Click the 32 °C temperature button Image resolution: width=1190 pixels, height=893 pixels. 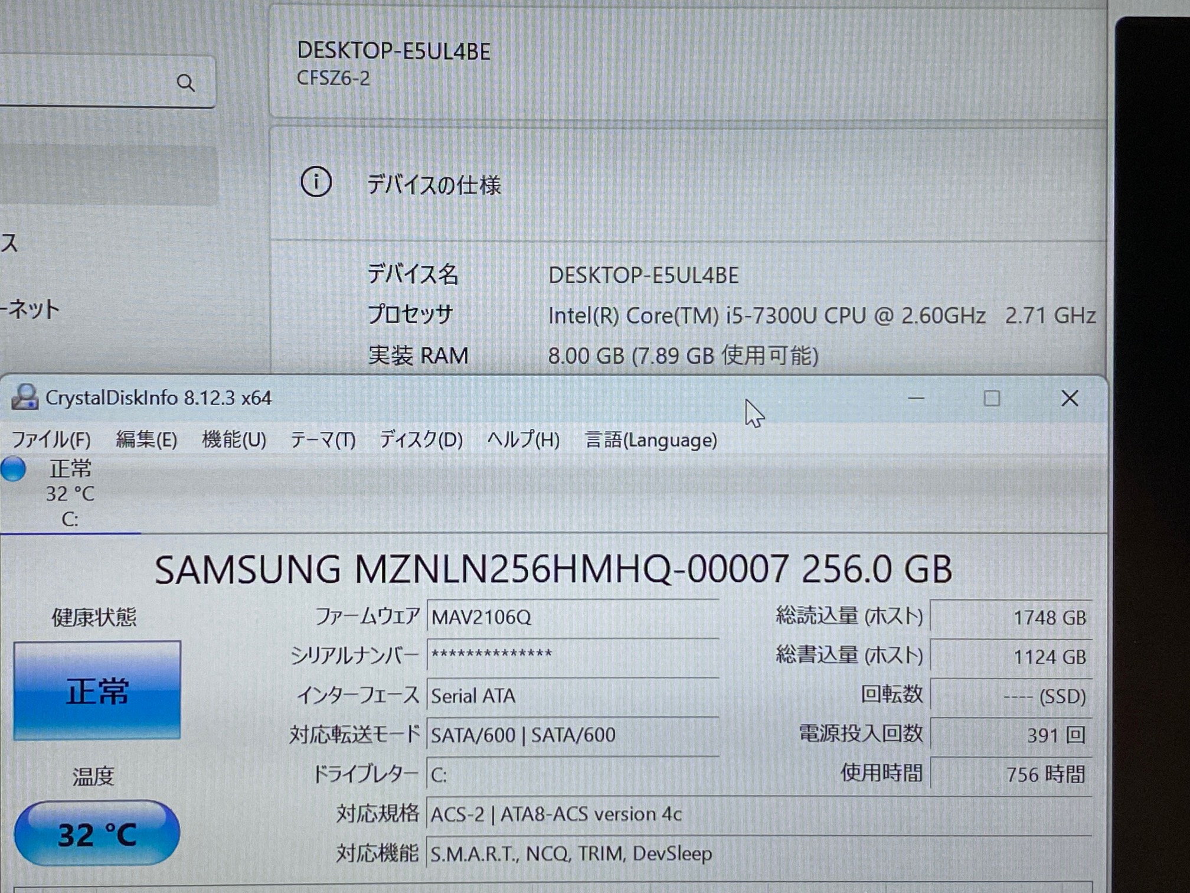(x=97, y=833)
